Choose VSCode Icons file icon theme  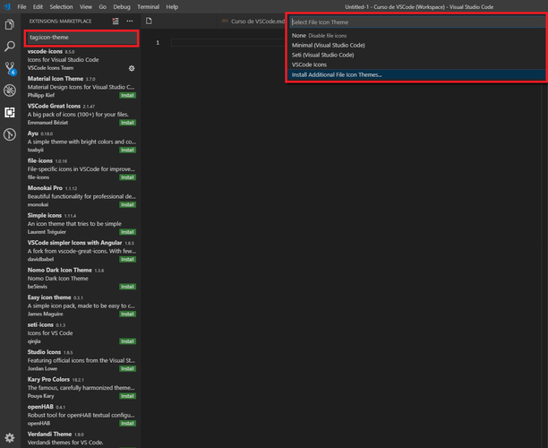[x=416, y=65]
